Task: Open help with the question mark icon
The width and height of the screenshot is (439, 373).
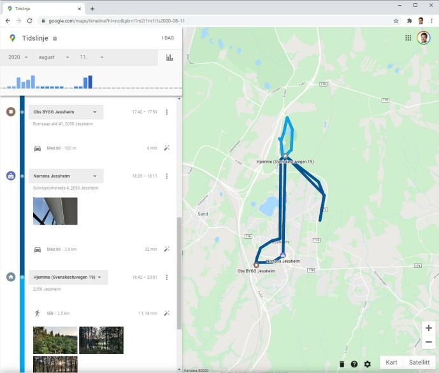Action: click(354, 364)
